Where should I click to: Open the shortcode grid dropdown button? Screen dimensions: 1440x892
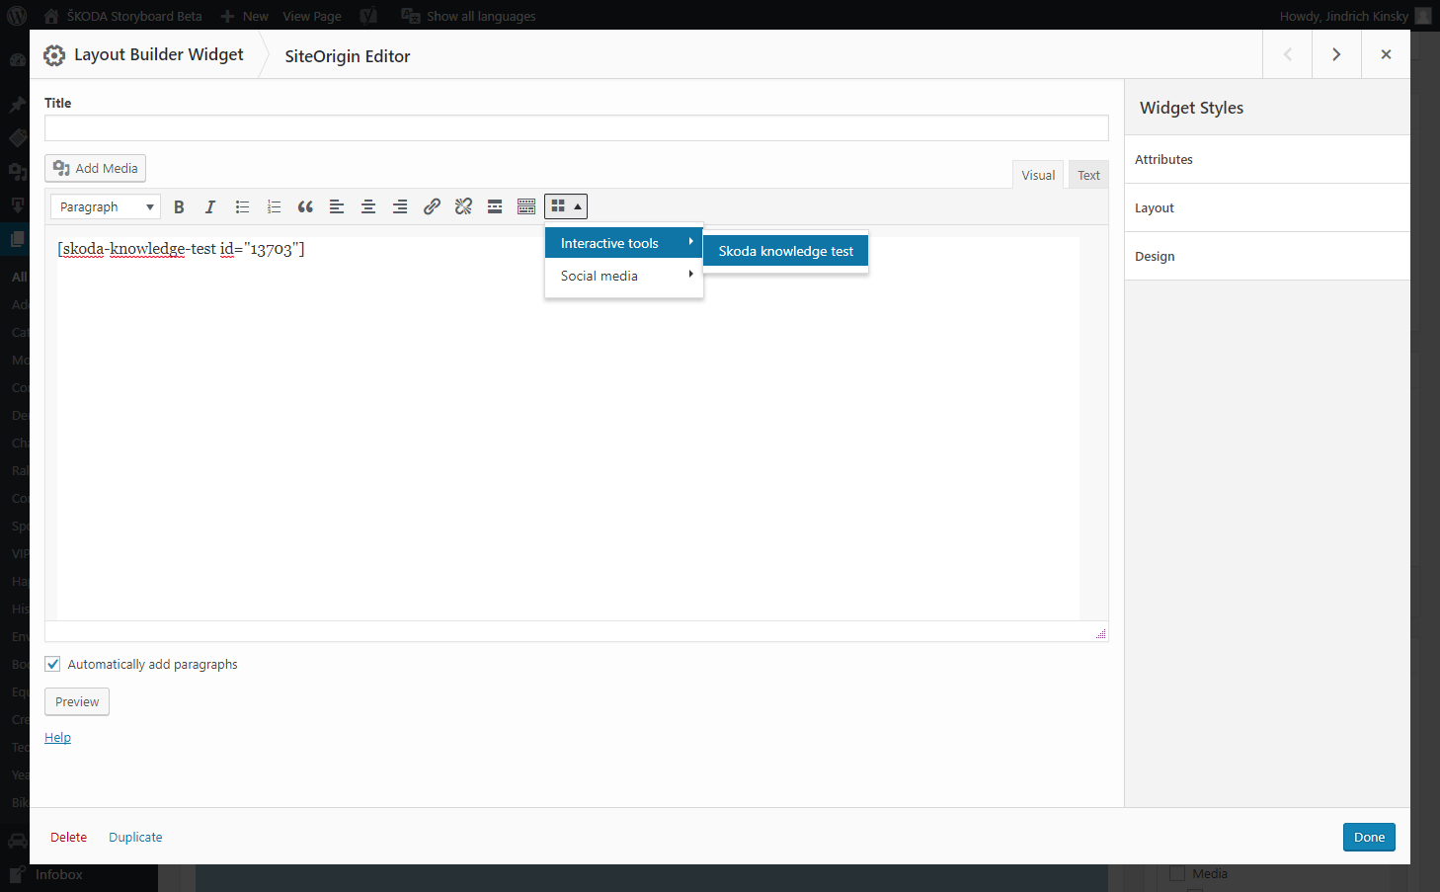(566, 206)
